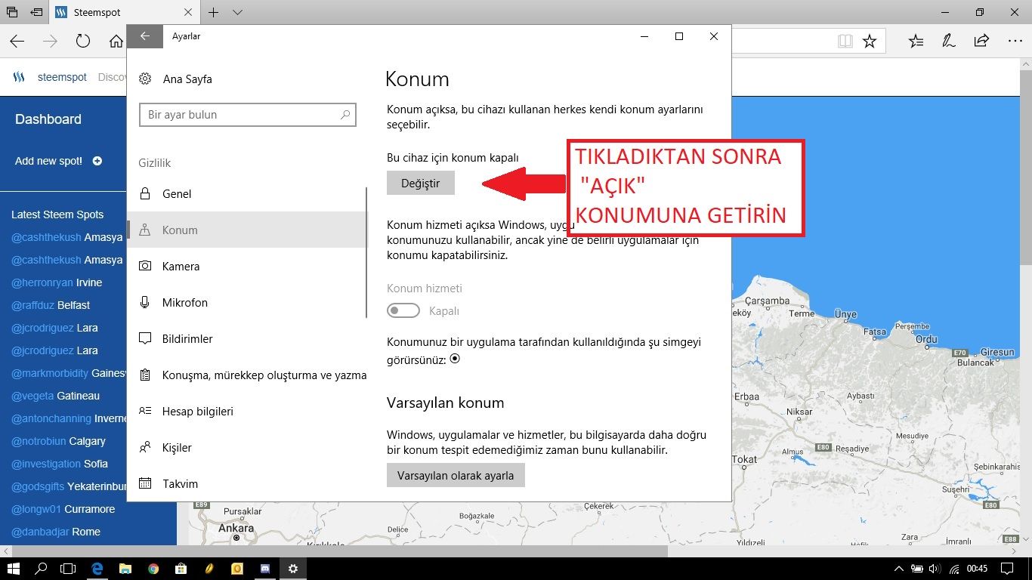Open Settings app on the taskbar

tap(293, 568)
